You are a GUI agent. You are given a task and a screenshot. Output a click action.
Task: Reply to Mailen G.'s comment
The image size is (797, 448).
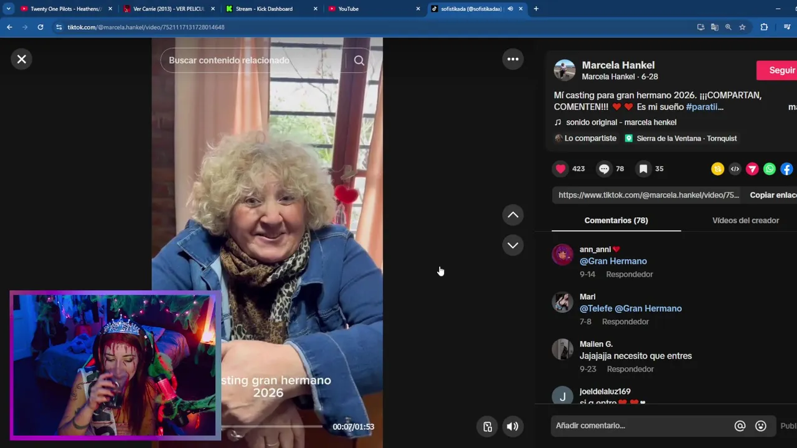coord(630,369)
